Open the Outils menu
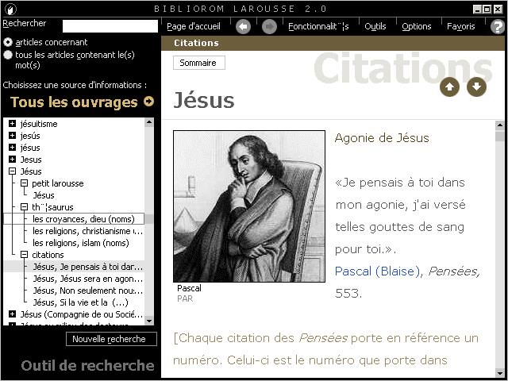Screen dimensions: 508x381 tap(375, 26)
